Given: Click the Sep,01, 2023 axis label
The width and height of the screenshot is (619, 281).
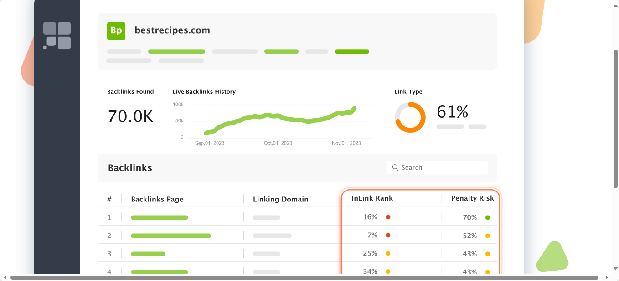Looking at the screenshot, I should (210, 143).
